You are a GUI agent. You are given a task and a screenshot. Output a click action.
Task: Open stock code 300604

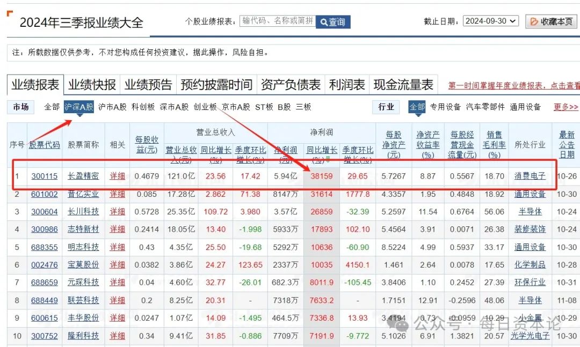45,212
